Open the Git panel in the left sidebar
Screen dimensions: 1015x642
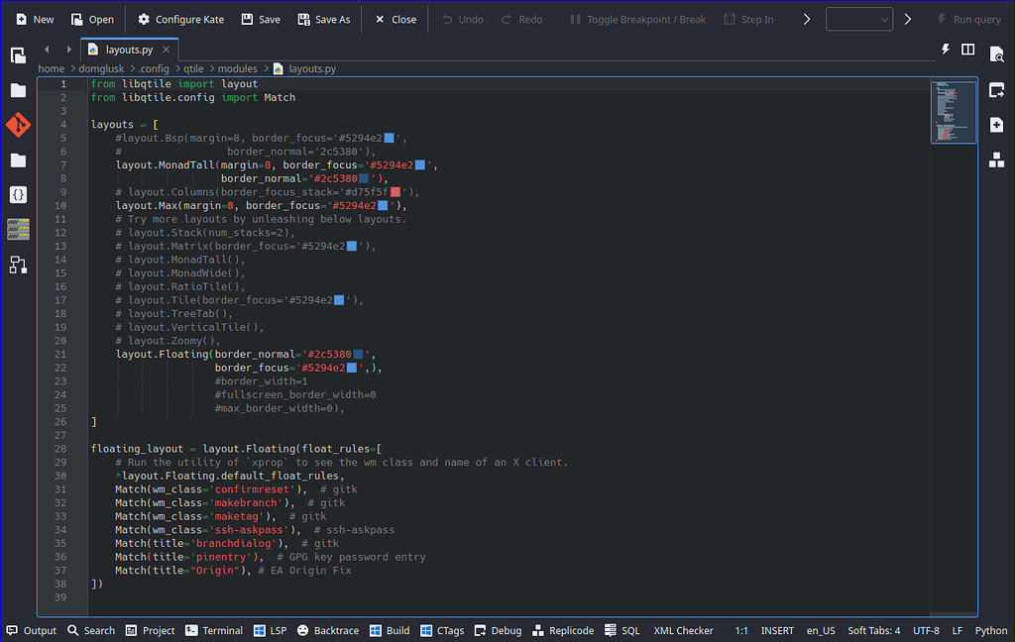point(18,125)
